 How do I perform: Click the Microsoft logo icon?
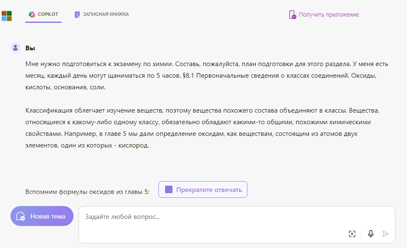[x=7, y=16]
